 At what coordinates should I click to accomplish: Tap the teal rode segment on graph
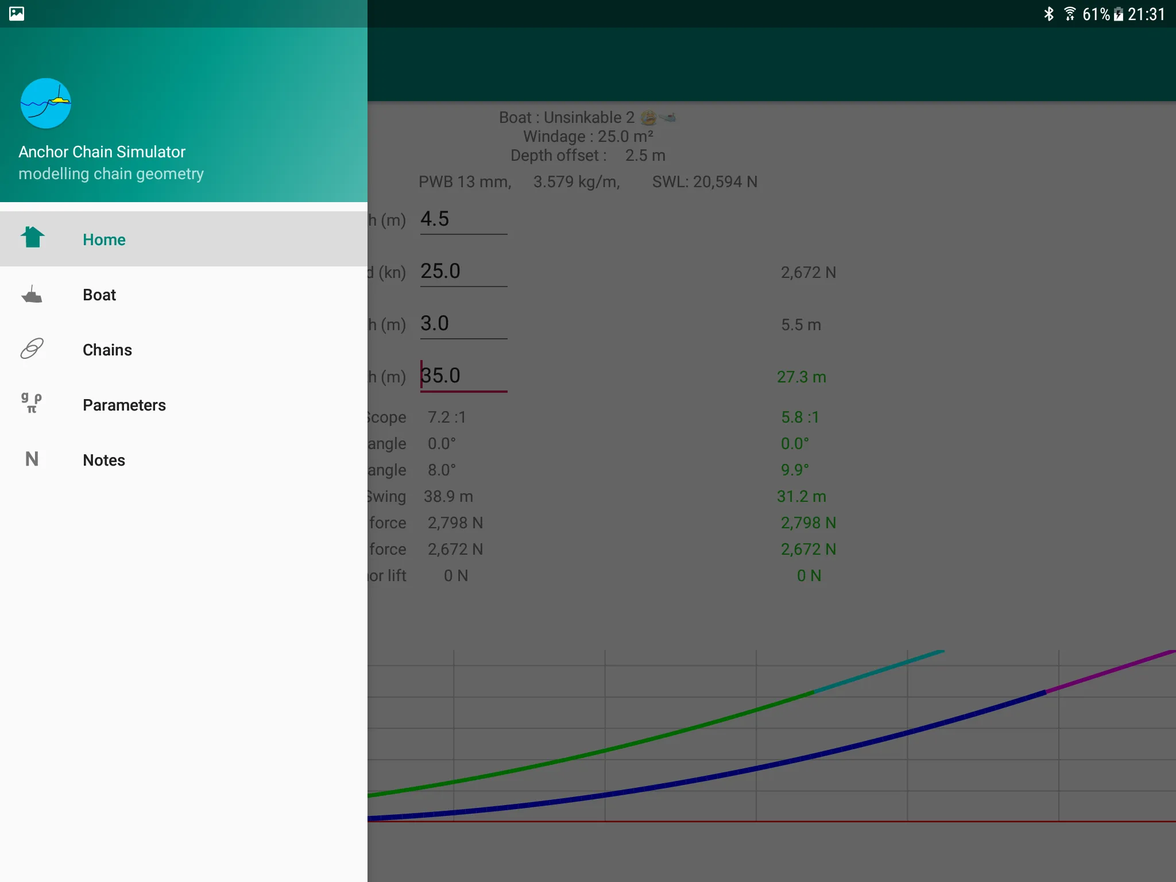coord(879,671)
